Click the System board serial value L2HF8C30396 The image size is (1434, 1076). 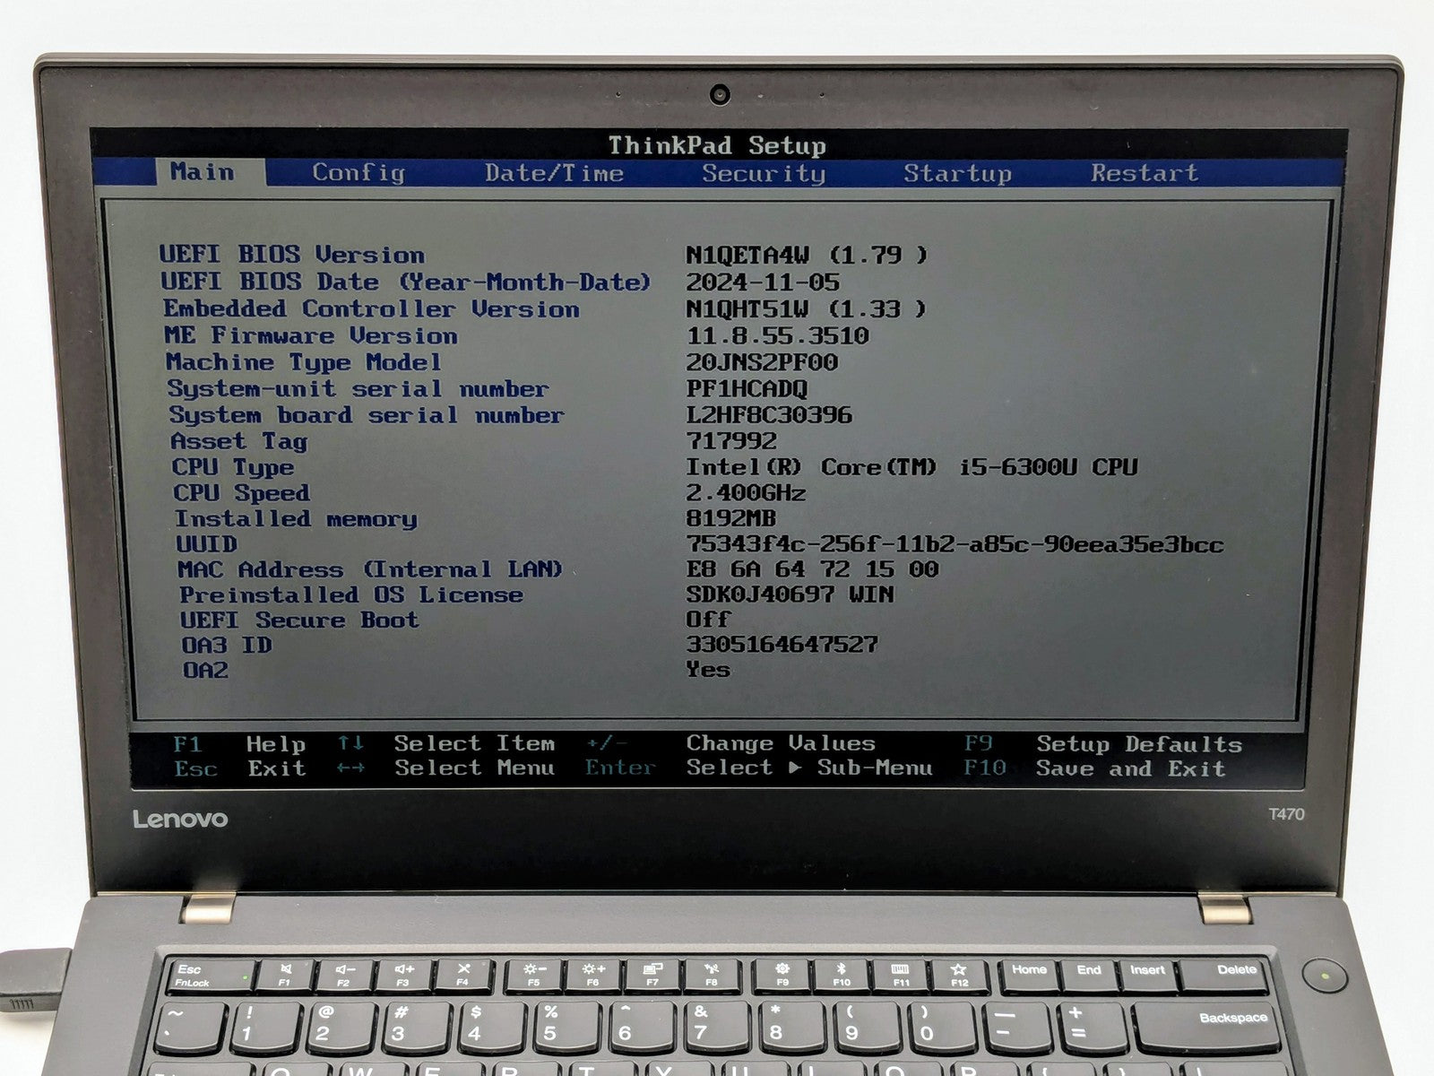click(x=769, y=414)
